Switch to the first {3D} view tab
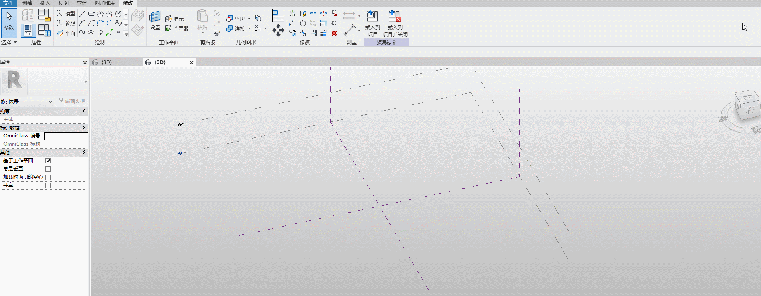Viewport: 761px width, 296px height. [107, 62]
